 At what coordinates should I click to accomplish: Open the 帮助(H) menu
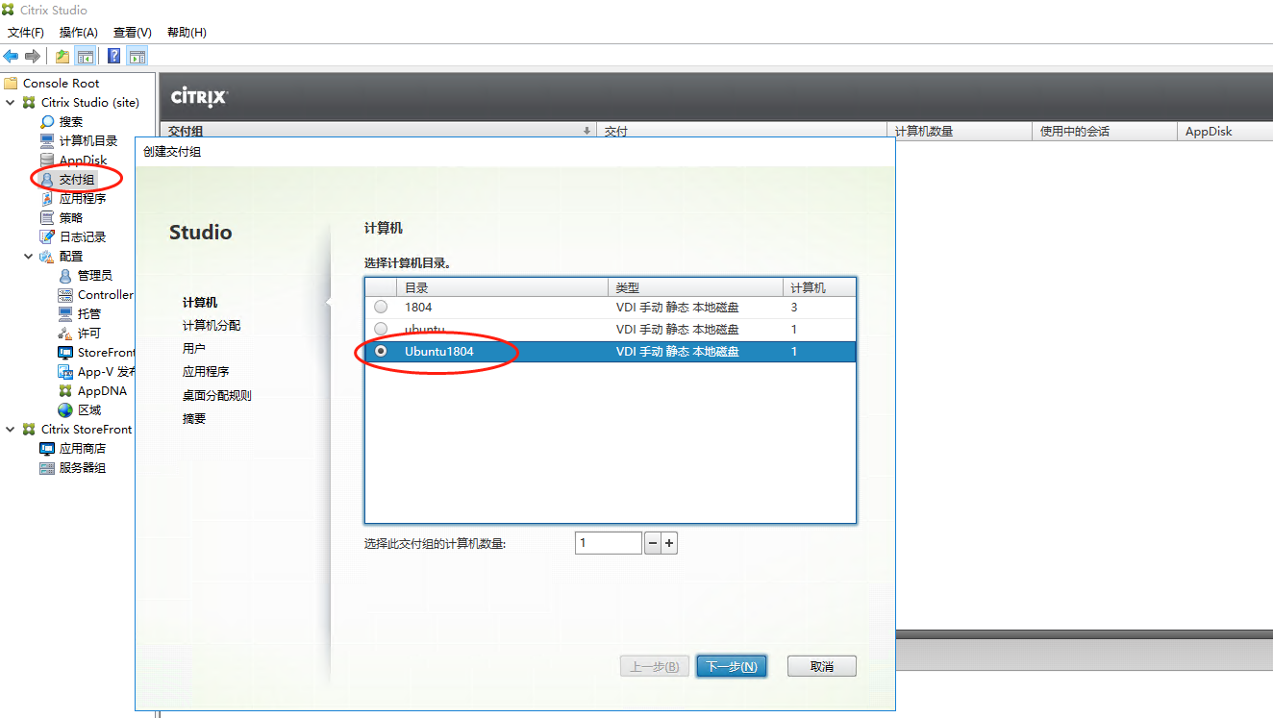point(187,33)
